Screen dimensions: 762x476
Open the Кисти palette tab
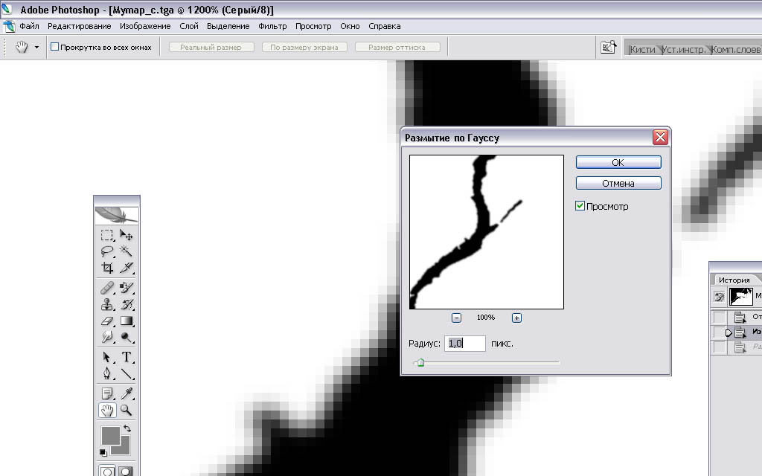coord(642,50)
